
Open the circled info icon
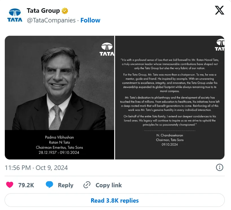click(x=220, y=167)
